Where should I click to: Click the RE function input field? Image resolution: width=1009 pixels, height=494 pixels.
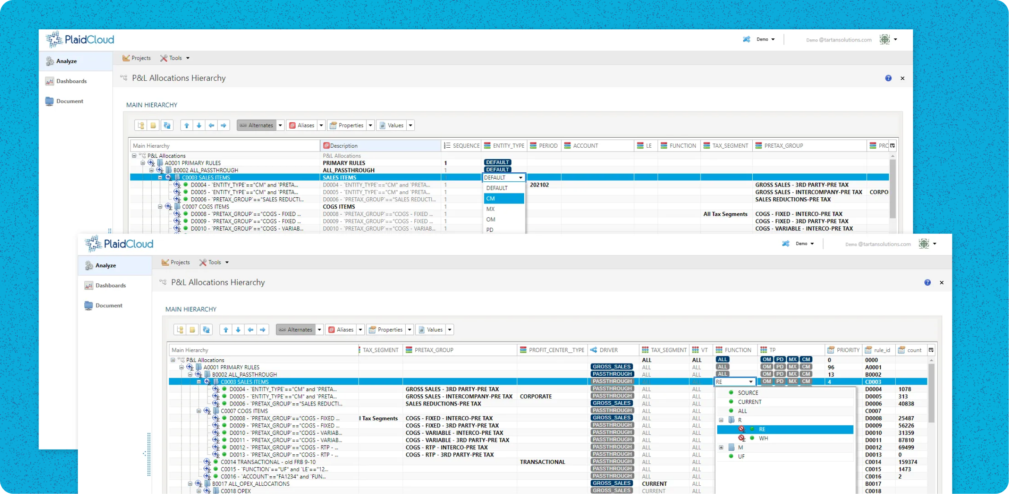pos(730,382)
